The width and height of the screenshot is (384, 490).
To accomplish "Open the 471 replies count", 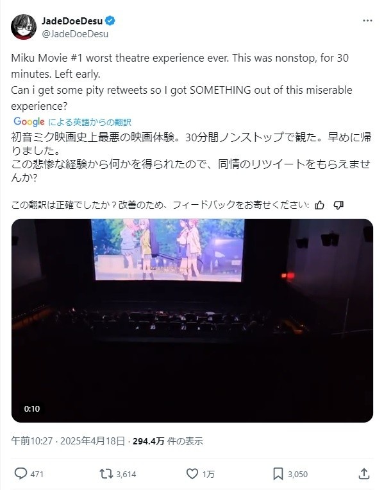I will click(37, 475).
